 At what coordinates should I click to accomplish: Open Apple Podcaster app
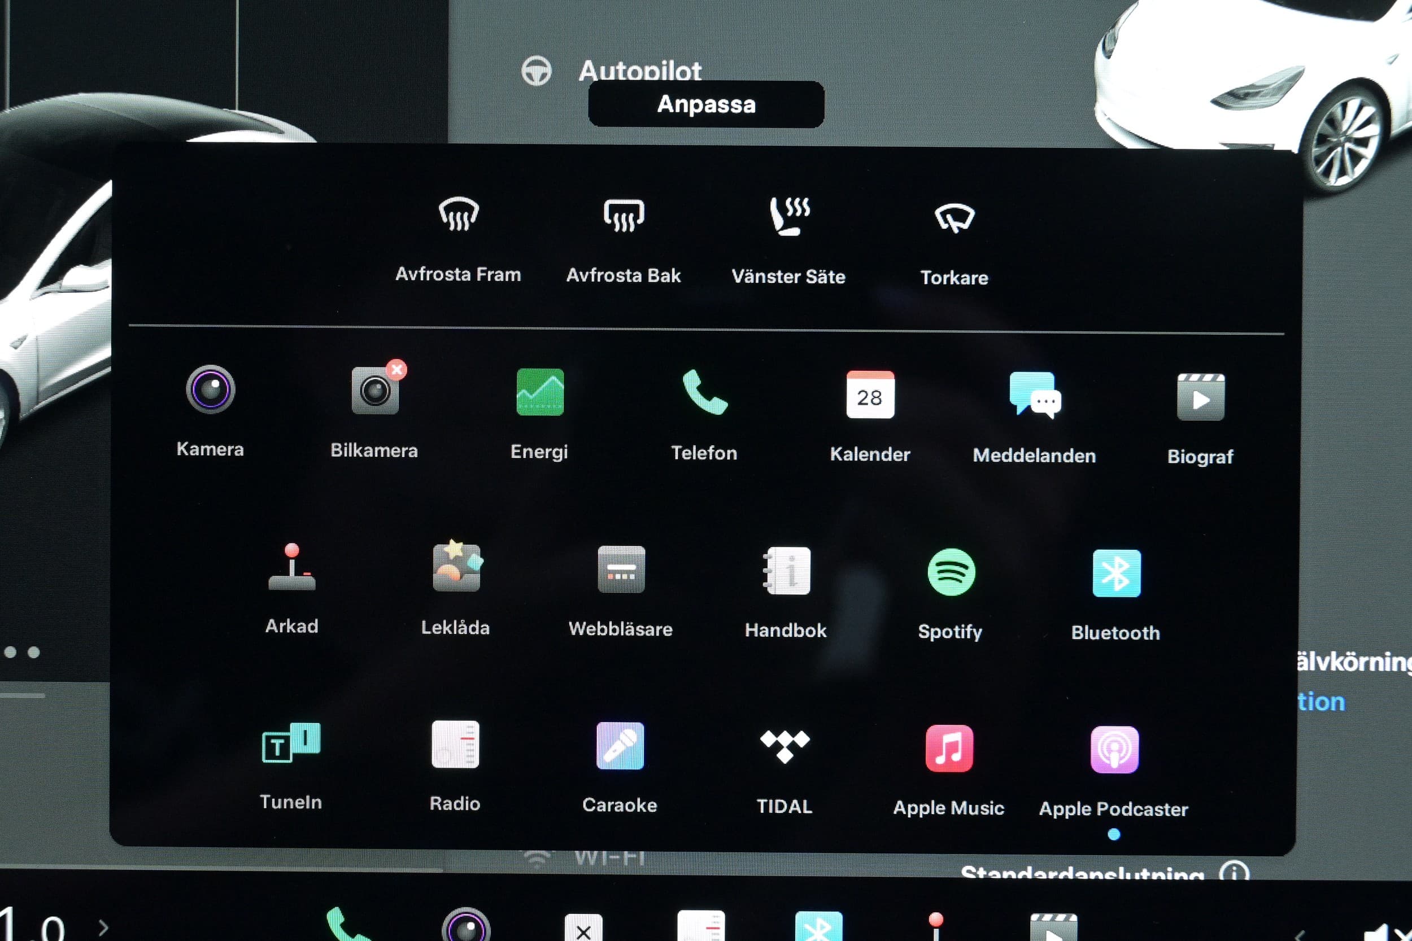coord(1114,750)
